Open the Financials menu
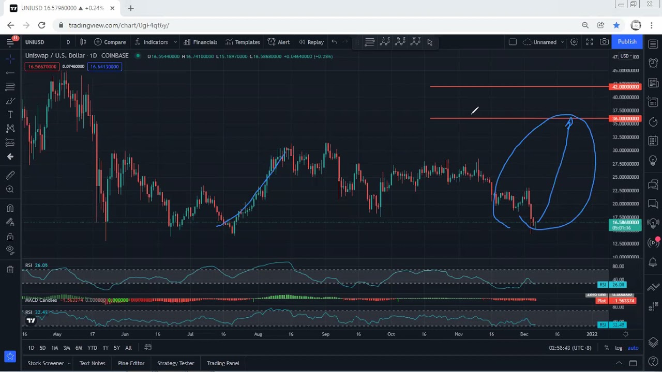This screenshot has width=662, height=372. coord(201,42)
